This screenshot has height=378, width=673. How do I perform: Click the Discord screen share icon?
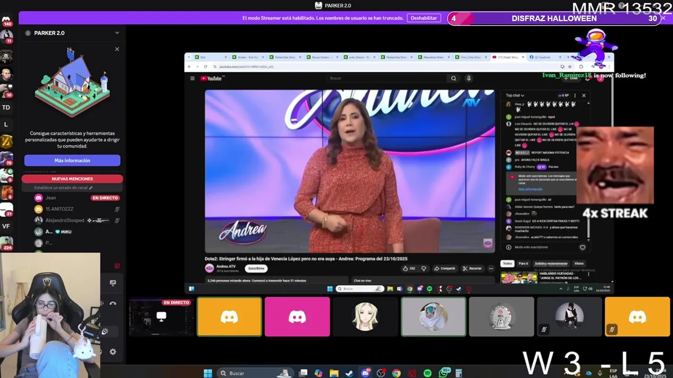click(113, 283)
